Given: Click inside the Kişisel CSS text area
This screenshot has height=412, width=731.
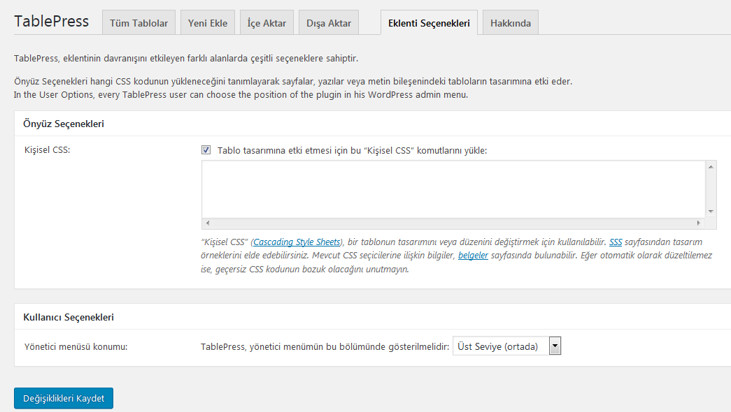Looking at the screenshot, I should point(453,189).
